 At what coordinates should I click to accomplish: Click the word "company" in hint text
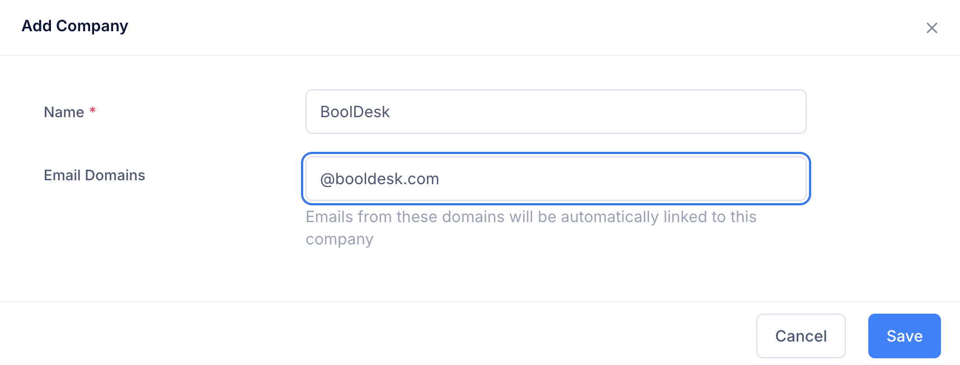pyautogui.click(x=339, y=239)
